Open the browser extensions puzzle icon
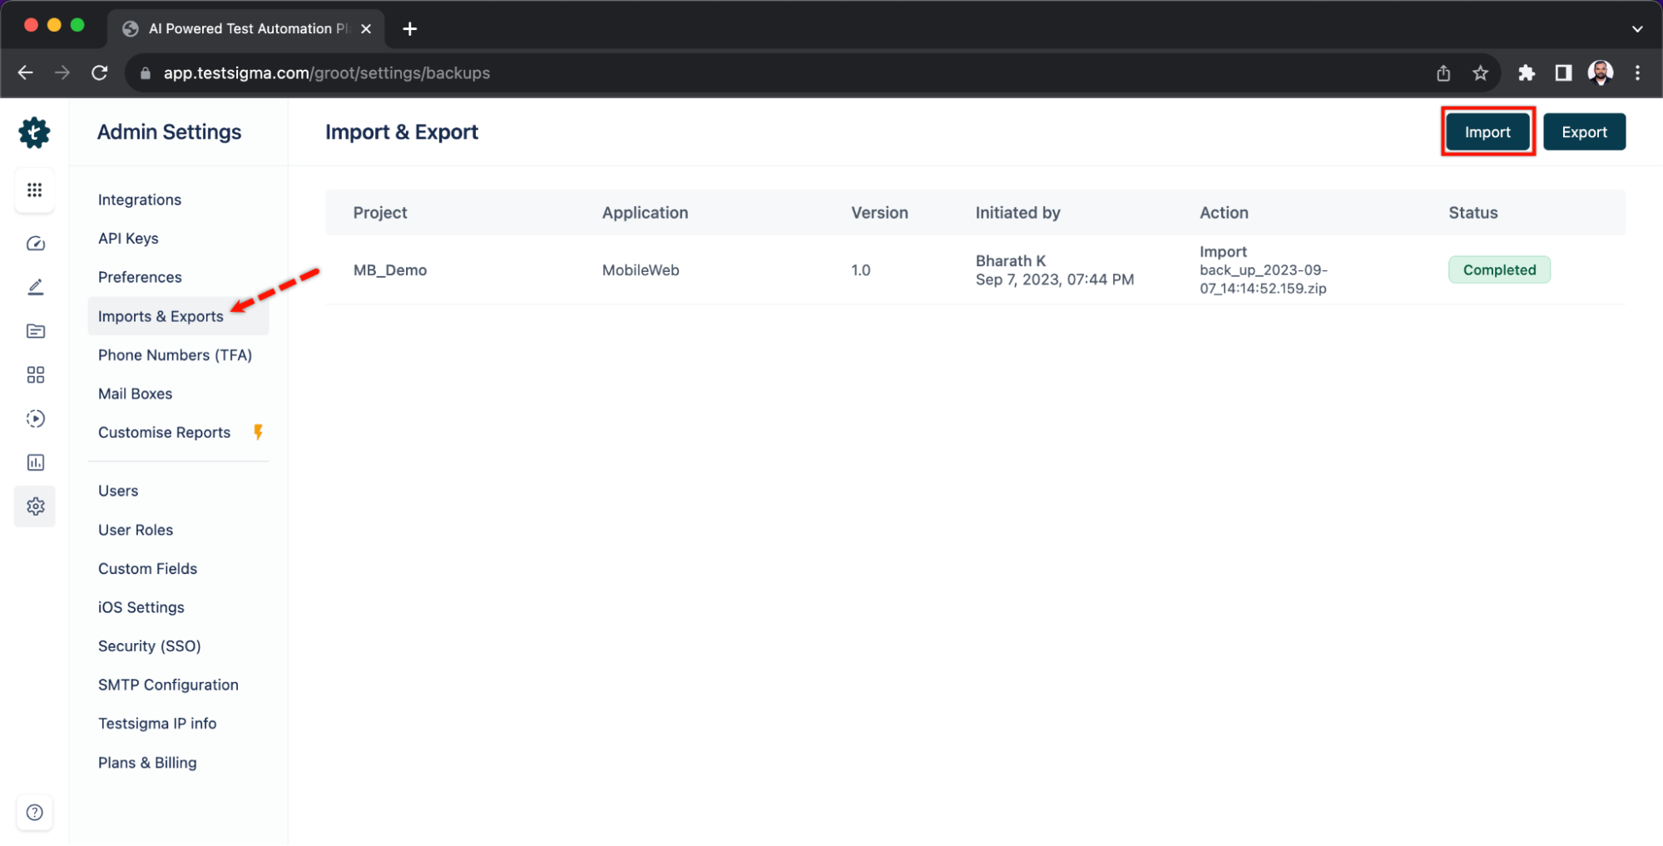This screenshot has width=1663, height=846. (x=1526, y=73)
